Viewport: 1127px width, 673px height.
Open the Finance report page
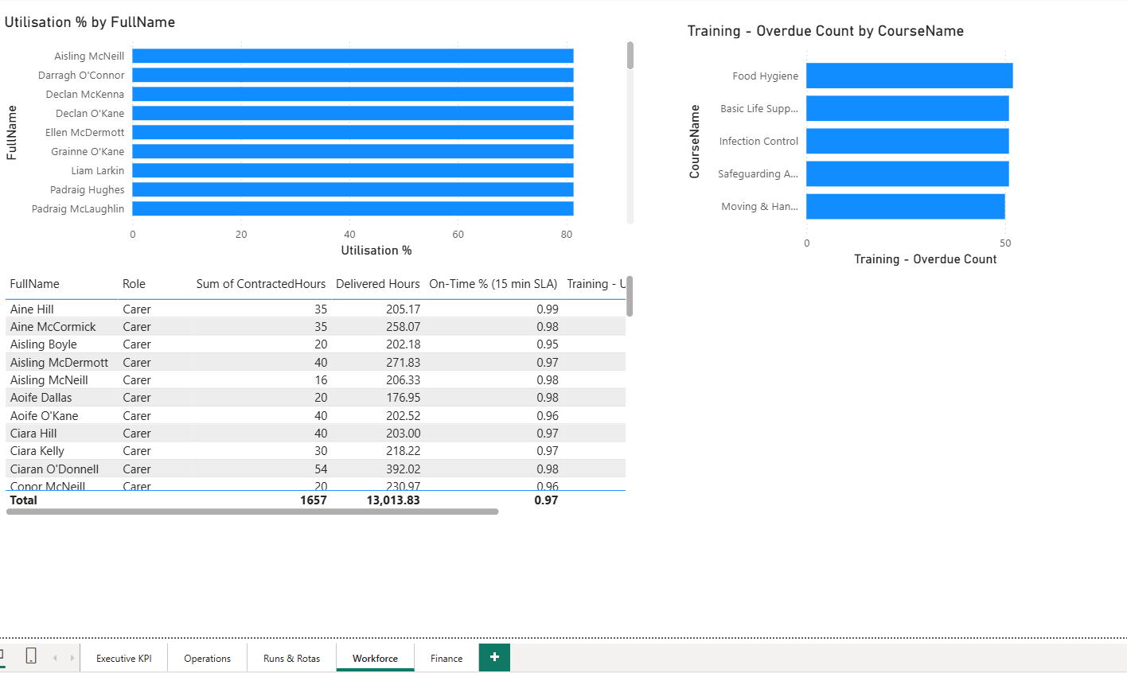coord(445,658)
